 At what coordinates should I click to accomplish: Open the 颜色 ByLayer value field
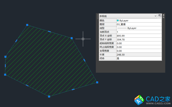pyautogui.click(x=139, y=21)
